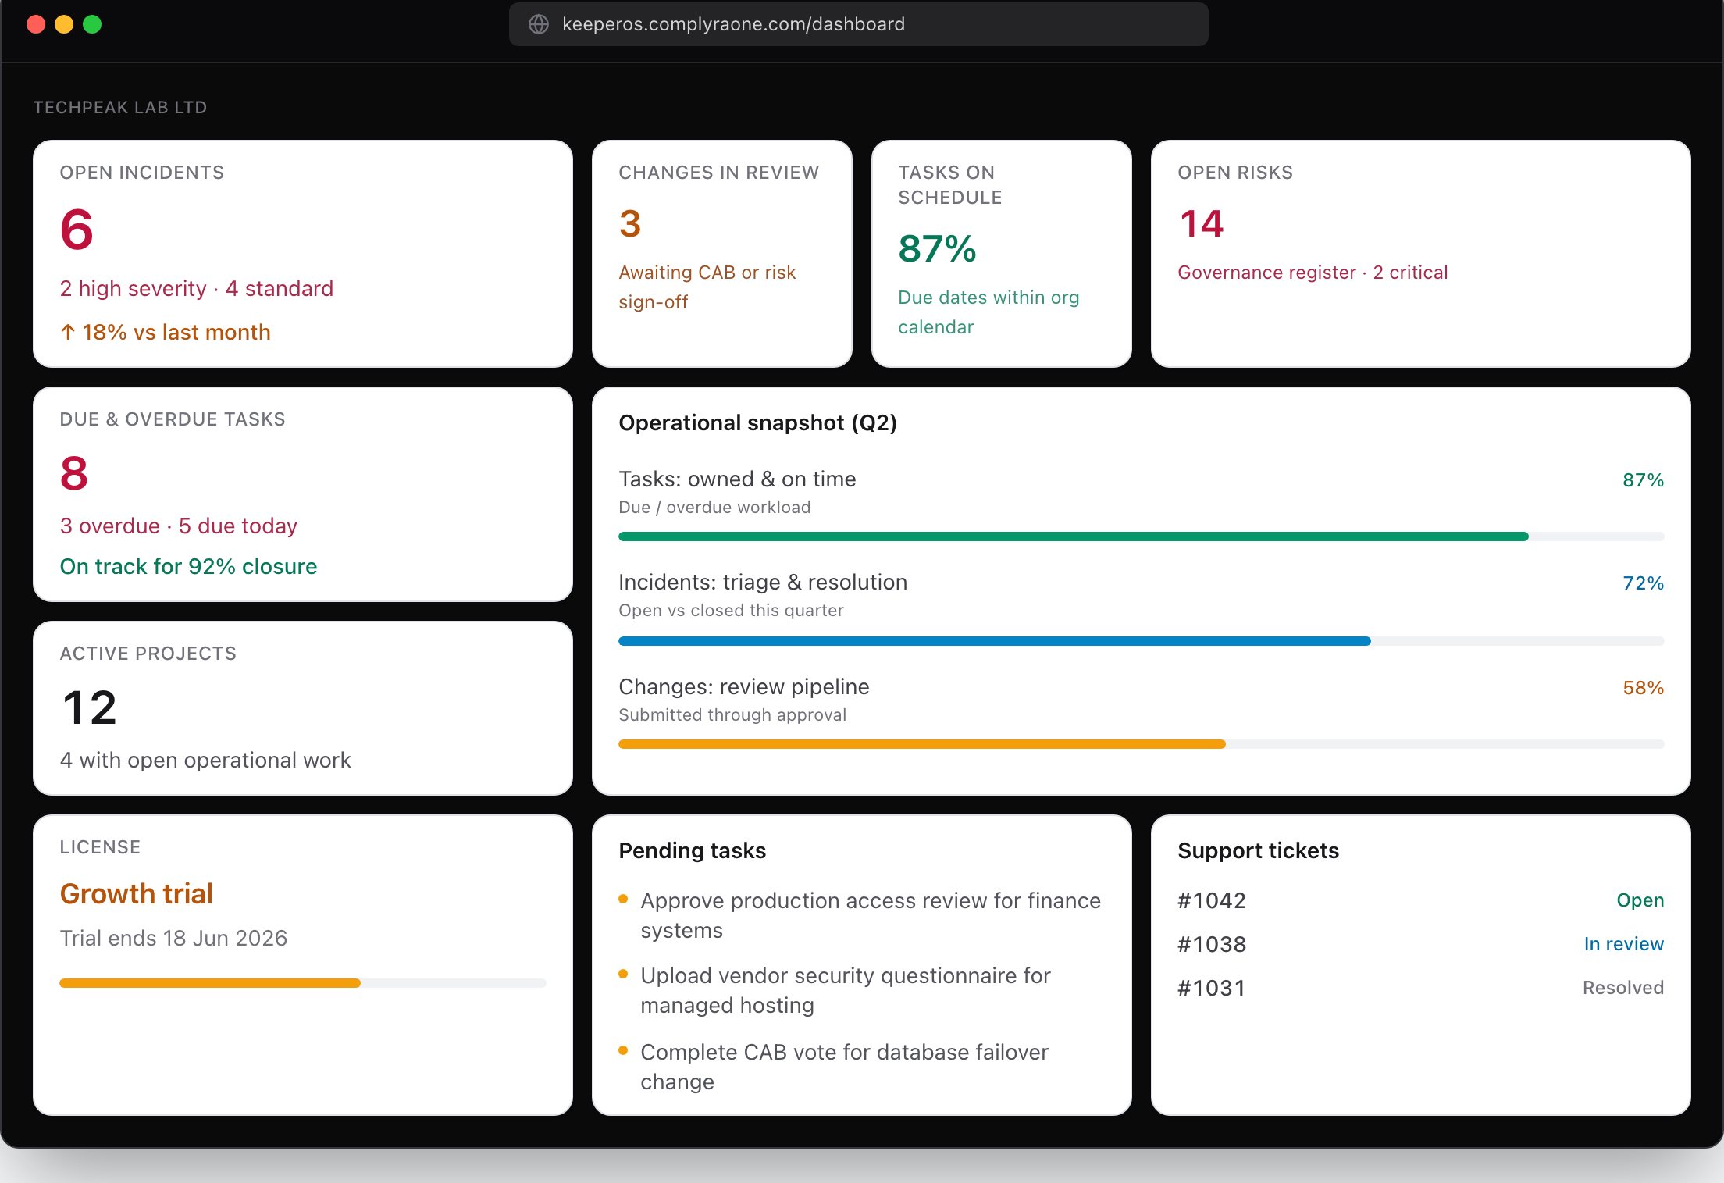The height and width of the screenshot is (1183, 1724).
Task: Click the yellow minimize window button
Action: click(64, 24)
